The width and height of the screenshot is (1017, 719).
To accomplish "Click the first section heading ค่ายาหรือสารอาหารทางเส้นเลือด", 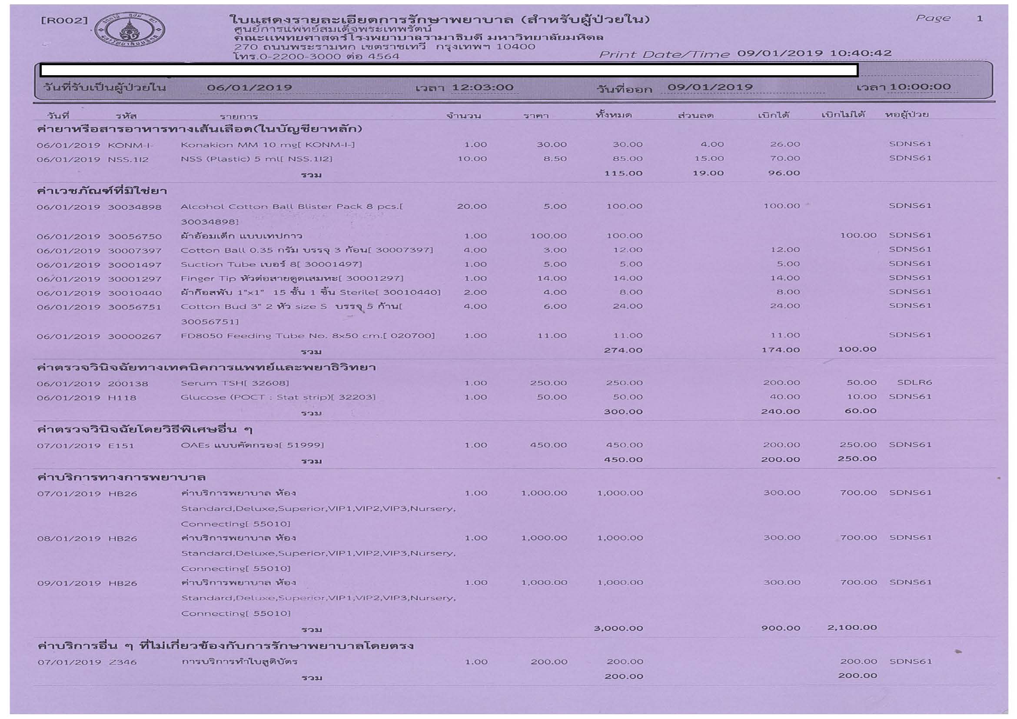I will (x=199, y=129).
